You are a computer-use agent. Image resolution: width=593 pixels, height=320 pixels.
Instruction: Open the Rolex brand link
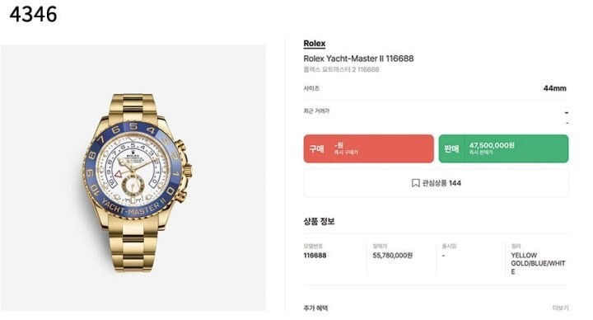[315, 44]
